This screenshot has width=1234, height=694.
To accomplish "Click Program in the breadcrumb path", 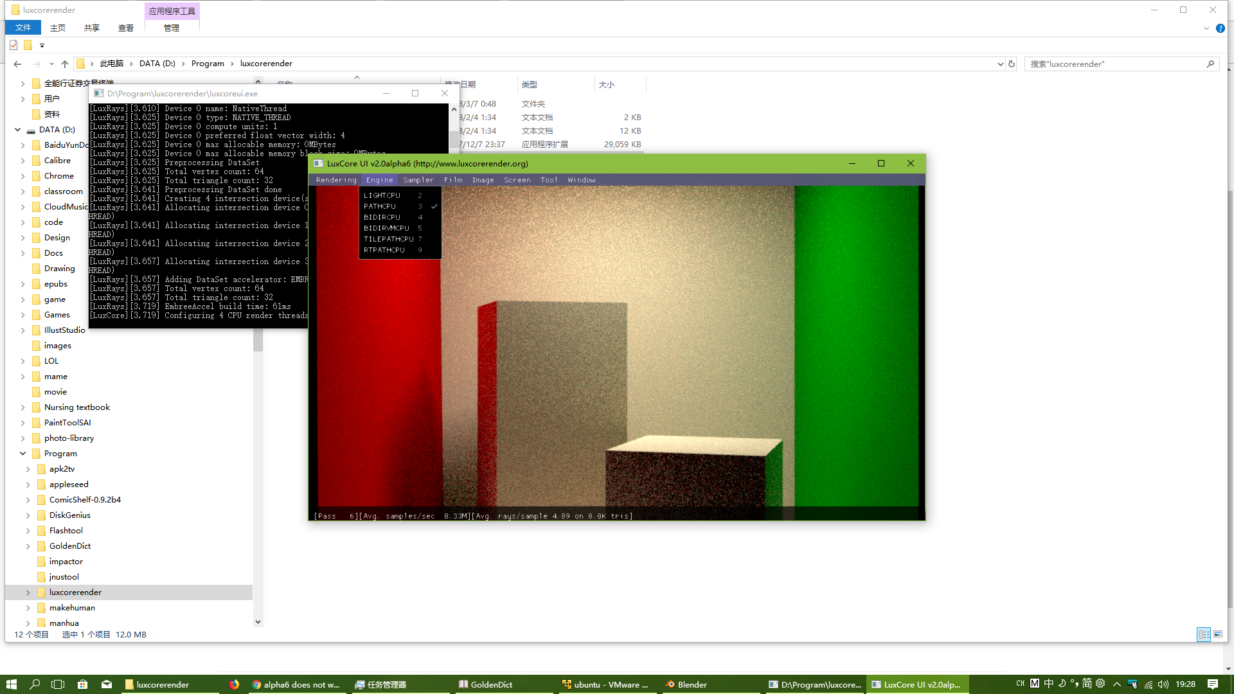I will coord(208,63).
